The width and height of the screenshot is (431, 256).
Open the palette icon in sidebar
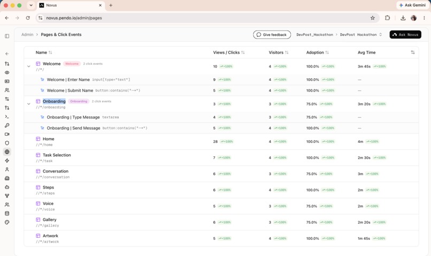[7, 222]
